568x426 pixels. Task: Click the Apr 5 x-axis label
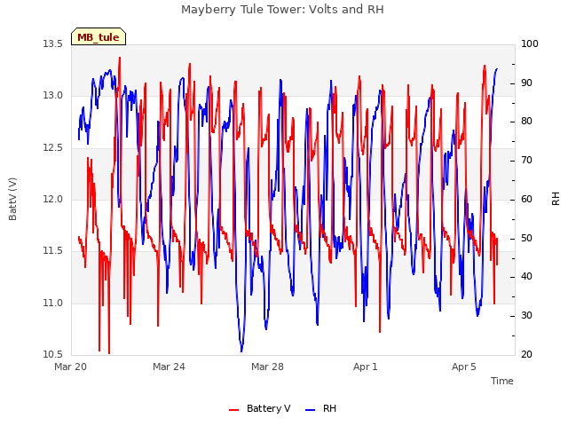point(464,367)
